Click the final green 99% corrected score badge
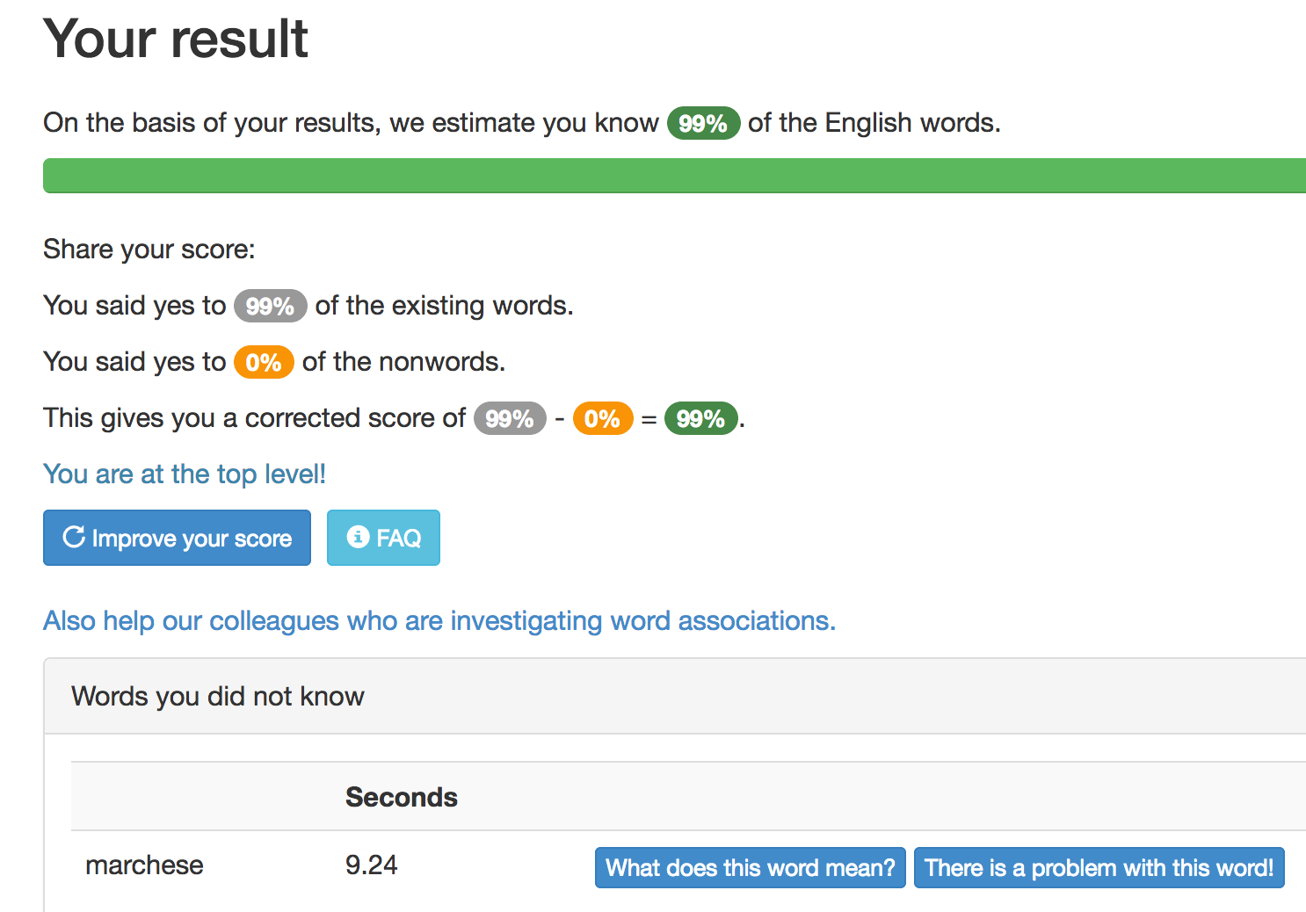 coord(700,418)
